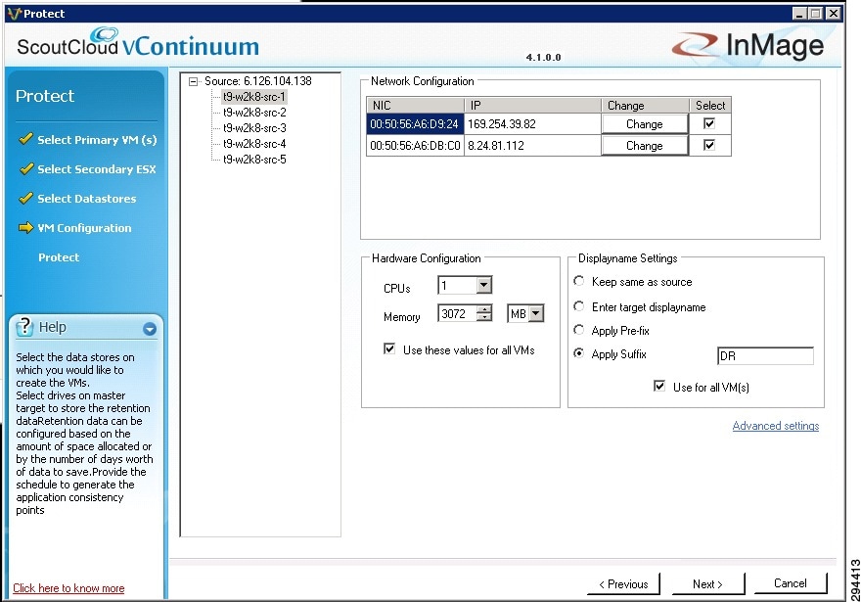Go to the Protect step under VM Configuration
Viewport: 861px width, 602px height.
click(x=59, y=257)
